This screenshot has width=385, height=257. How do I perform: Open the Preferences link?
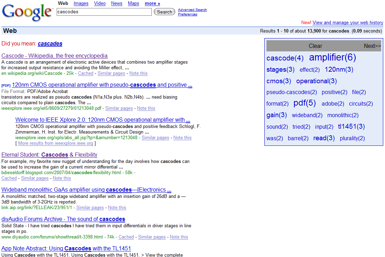(x=187, y=14)
